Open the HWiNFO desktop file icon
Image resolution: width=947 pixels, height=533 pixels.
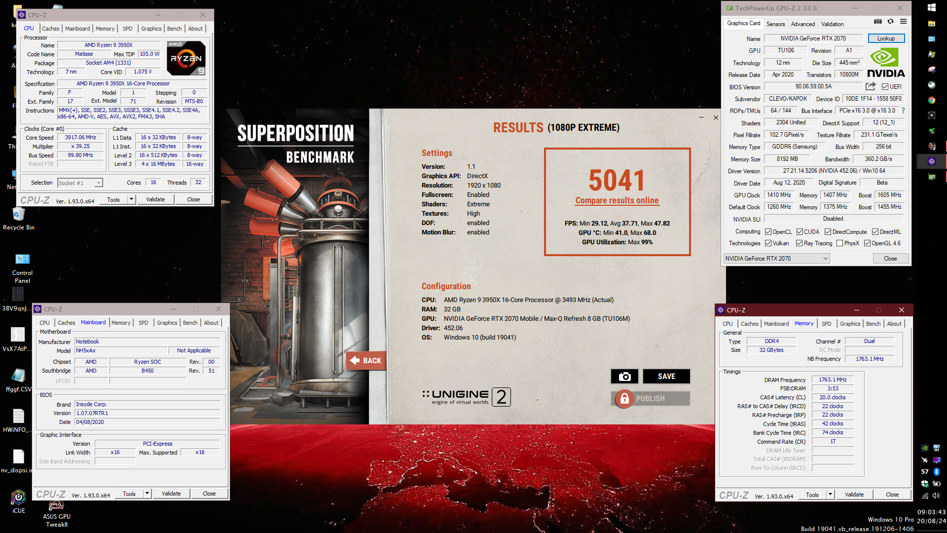(x=18, y=420)
